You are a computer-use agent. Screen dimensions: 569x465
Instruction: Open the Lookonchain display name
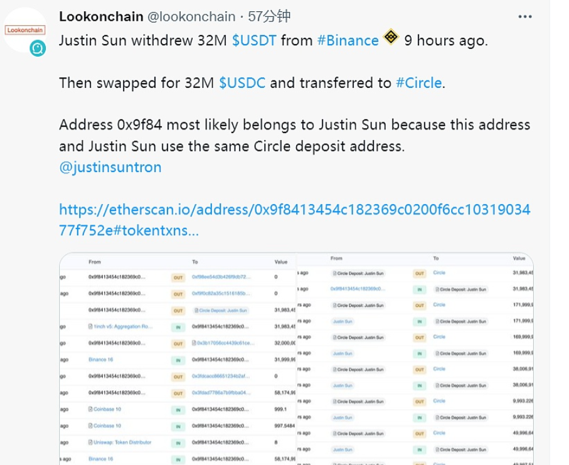click(102, 16)
